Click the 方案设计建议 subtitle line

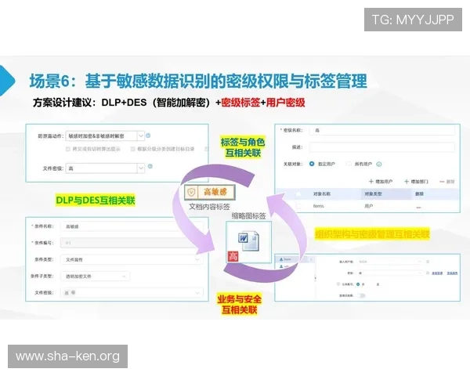pyautogui.click(x=168, y=103)
